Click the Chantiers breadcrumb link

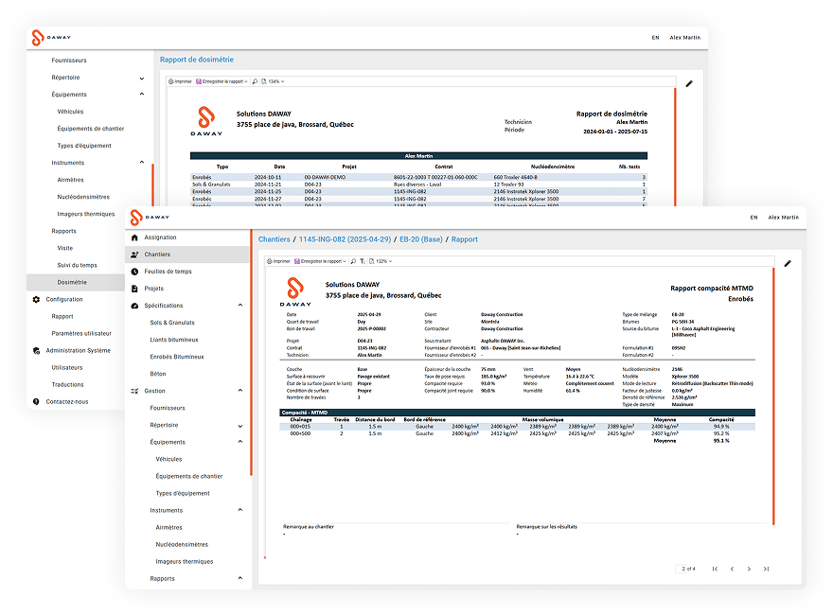(275, 239)
